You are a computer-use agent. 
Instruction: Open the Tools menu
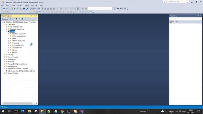[27, 5]
